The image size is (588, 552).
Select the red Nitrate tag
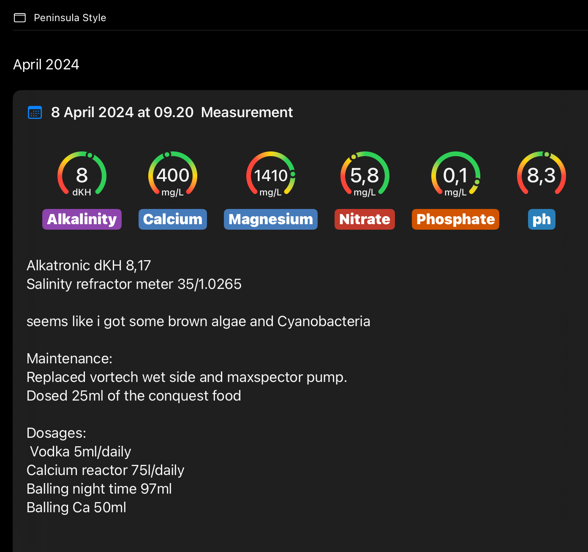(x=365, y=220)
